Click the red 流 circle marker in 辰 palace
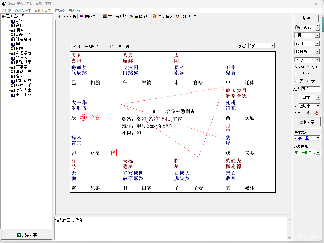Viewport: 324px width, 243px height. tap(83, 118)
